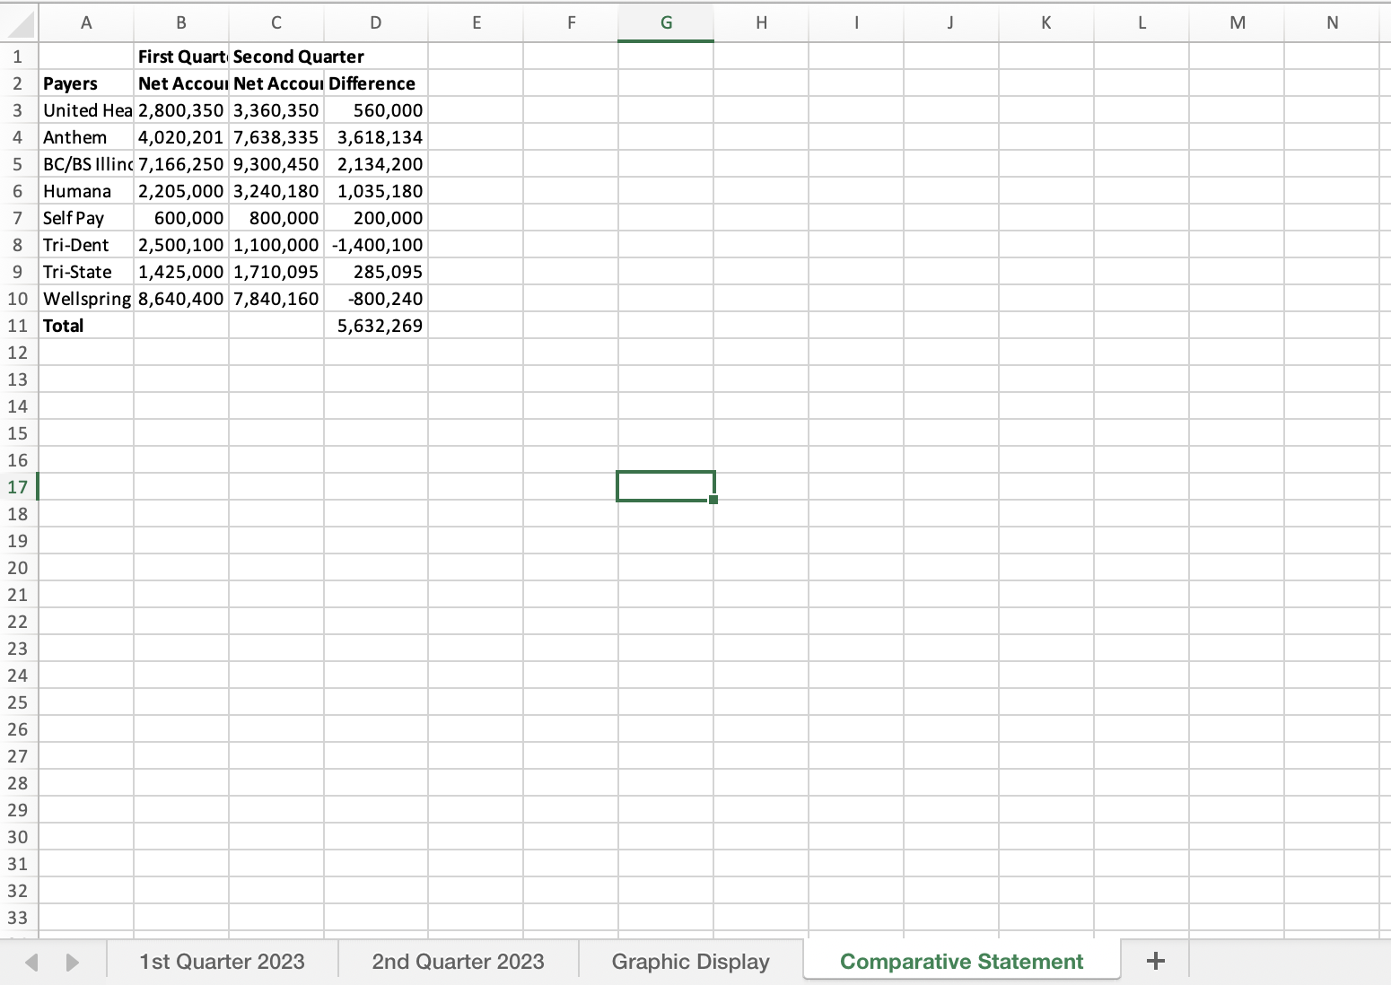Click the cell containing Anthem
The width and height of the screenshot is (1391, 985).
85,136
